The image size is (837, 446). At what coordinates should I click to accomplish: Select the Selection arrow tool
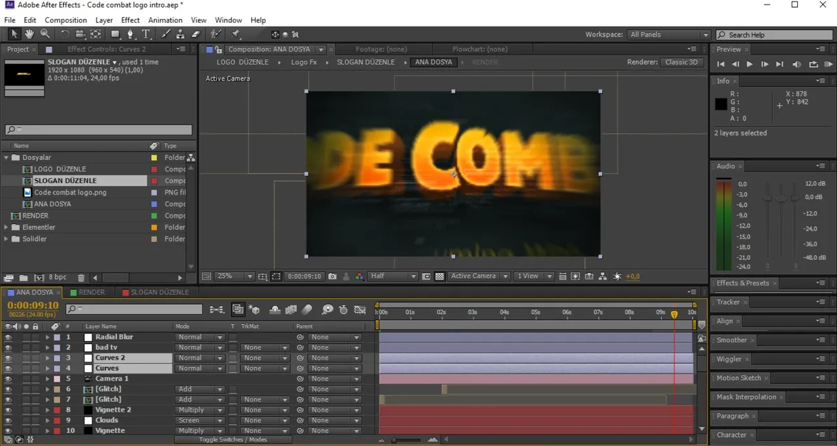[14, 34]
